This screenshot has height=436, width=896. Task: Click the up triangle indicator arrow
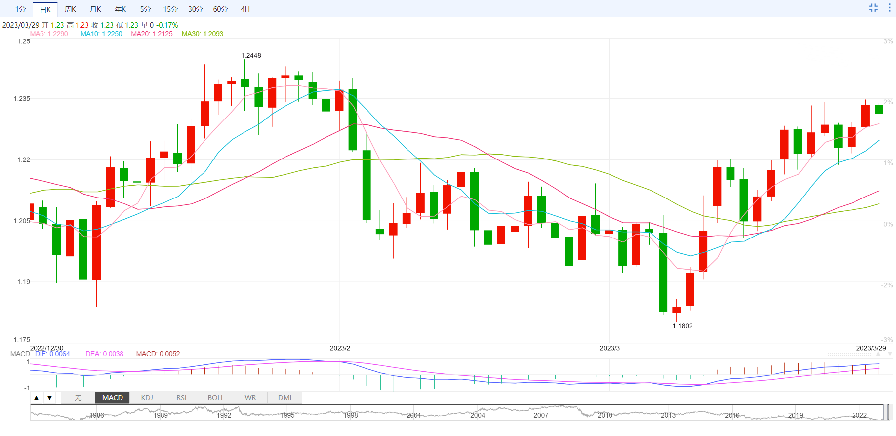coord(37,398)
